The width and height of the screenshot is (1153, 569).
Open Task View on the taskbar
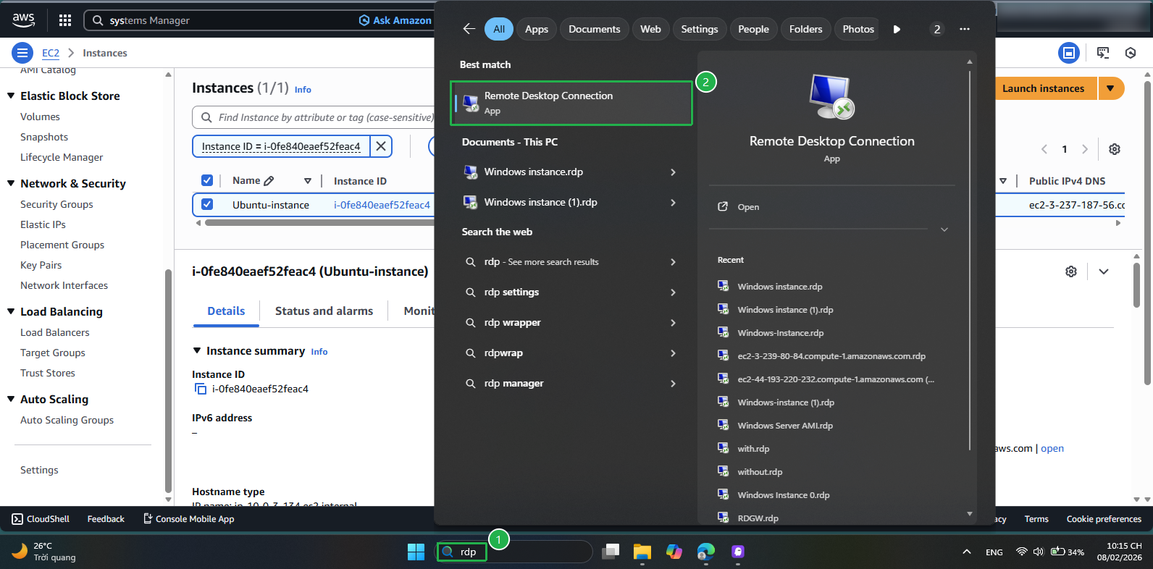pos(611,552)
